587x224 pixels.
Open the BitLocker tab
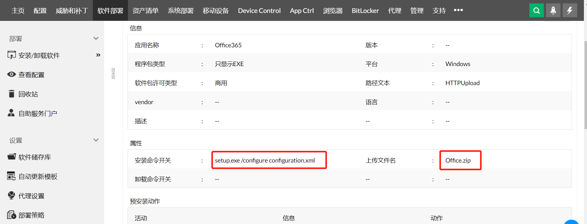coord(365,11)
